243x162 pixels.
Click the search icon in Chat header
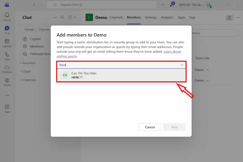tap(62, 17)
